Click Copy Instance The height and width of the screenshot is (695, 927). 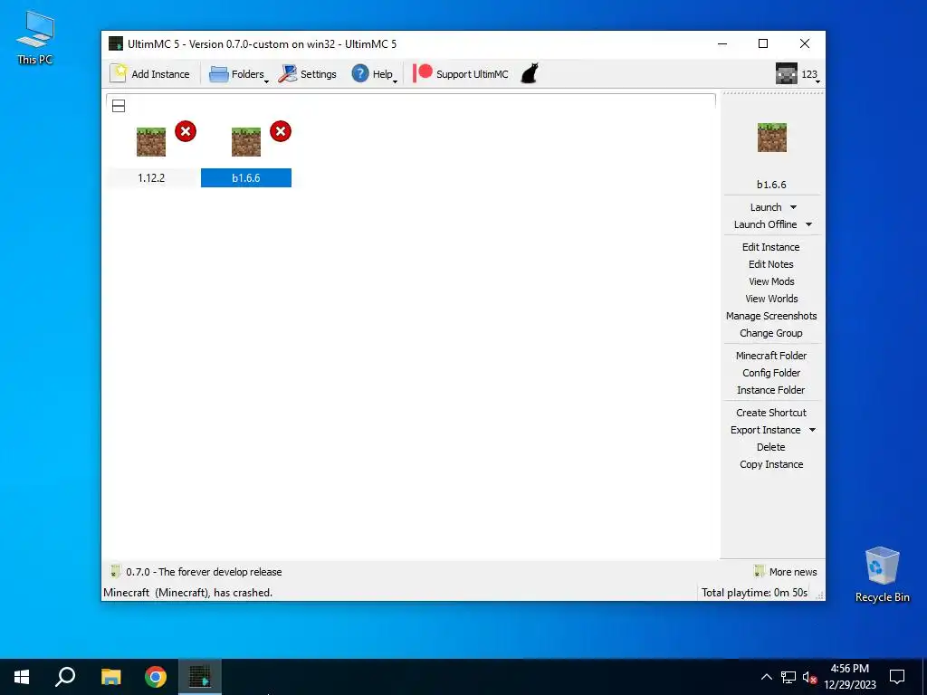point(771,464)
